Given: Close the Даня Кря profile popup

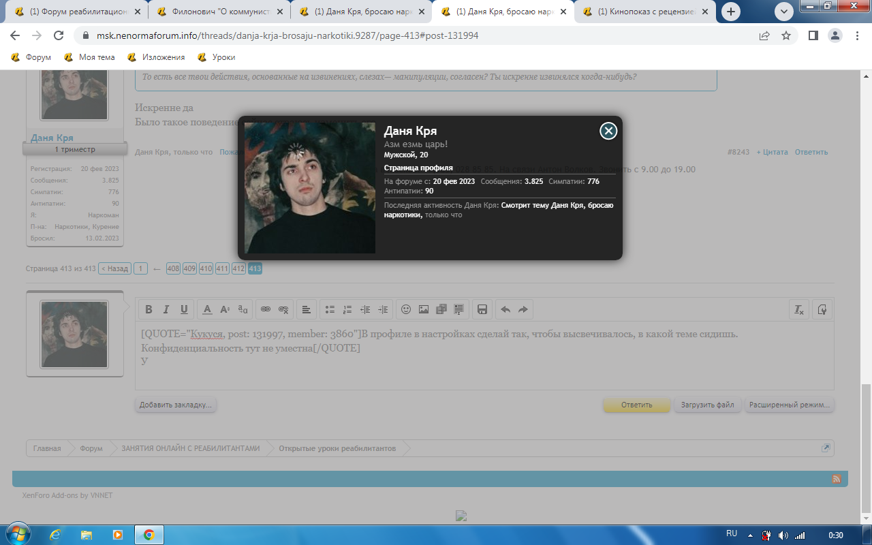Looking at the screenshot, I should pyautogui.click(x=608, y=131).
